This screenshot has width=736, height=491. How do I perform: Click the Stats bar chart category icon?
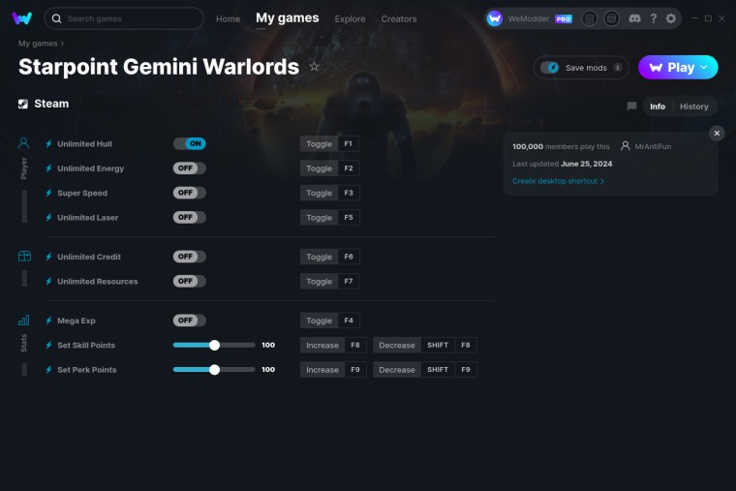pyautogui.click(x=23, y=321)
